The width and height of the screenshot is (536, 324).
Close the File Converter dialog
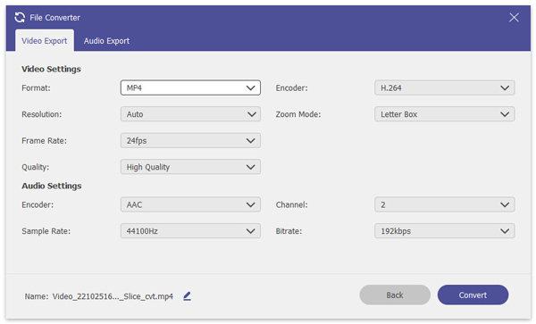pyautogui.click(x=514, y=18)
